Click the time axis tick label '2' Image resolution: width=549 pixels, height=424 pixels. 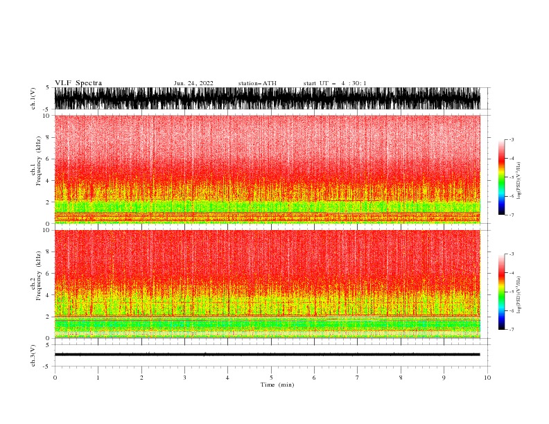(141, 378)
